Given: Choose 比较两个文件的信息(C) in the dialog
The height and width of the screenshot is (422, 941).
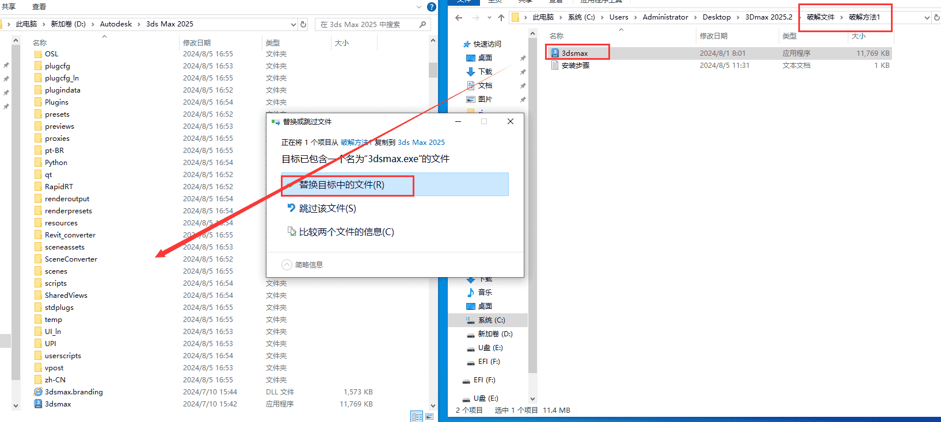Looking at the screenshot, I should (x=395, y=232).
